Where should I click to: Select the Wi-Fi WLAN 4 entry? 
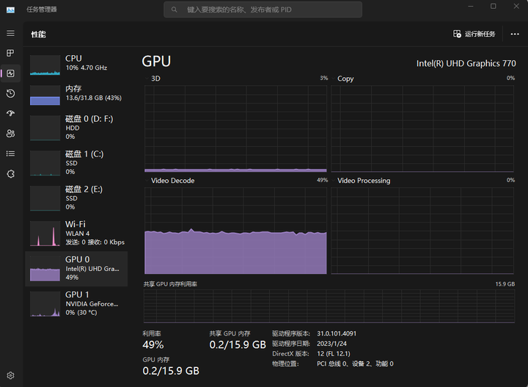tap(76, 234)
